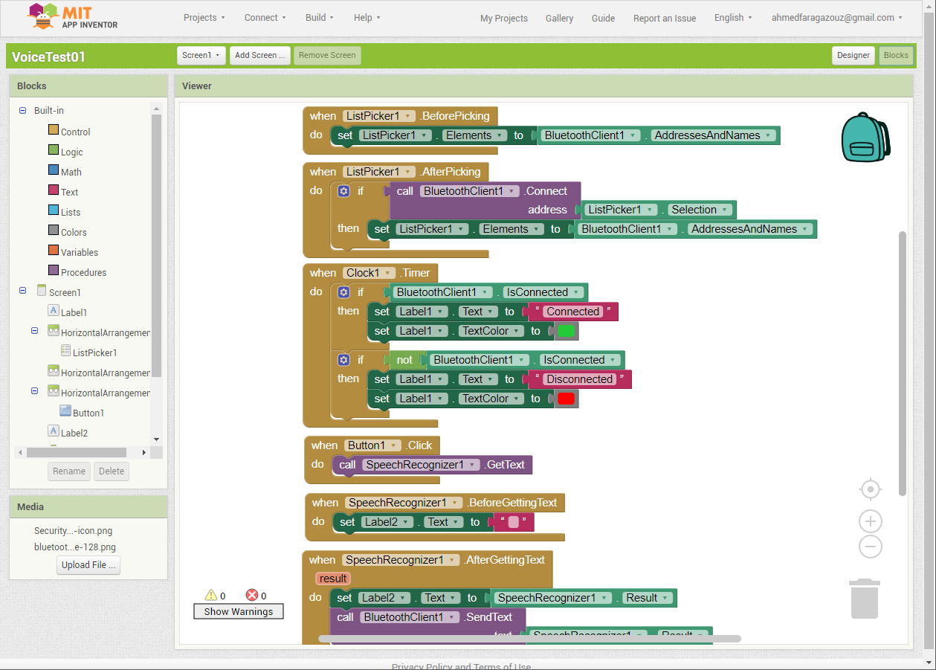936x670 pixels.
Task: Click the 'Disconnected' text block
Action: [x=580, y=379]
